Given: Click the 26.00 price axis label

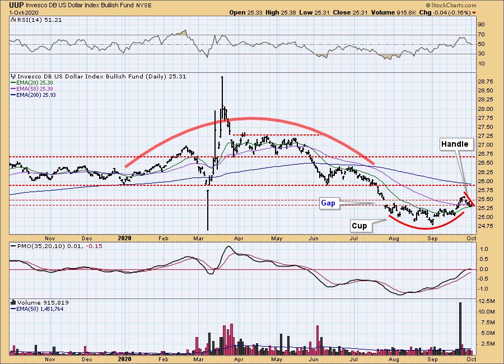Looking at the screenshot, I should tap(486, 181).
